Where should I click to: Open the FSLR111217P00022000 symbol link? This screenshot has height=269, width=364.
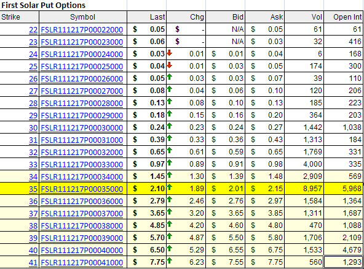pyautogui.click(x=82, y=30)
